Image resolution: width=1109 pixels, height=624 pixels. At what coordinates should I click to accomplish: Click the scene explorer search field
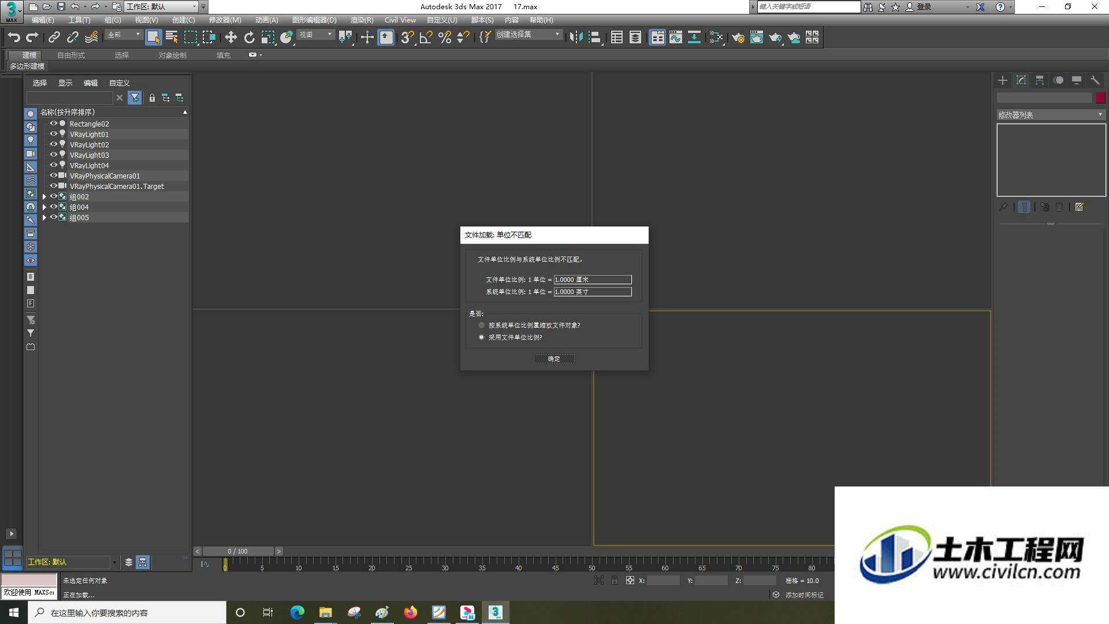70,98
